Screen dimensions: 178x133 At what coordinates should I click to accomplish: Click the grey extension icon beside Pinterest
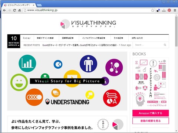point(164,10)
